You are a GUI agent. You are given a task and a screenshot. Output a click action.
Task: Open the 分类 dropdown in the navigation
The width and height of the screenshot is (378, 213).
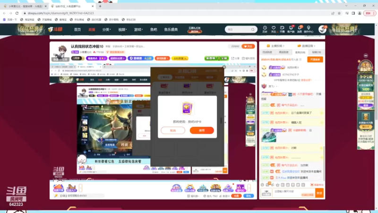[x=106, y=29]
